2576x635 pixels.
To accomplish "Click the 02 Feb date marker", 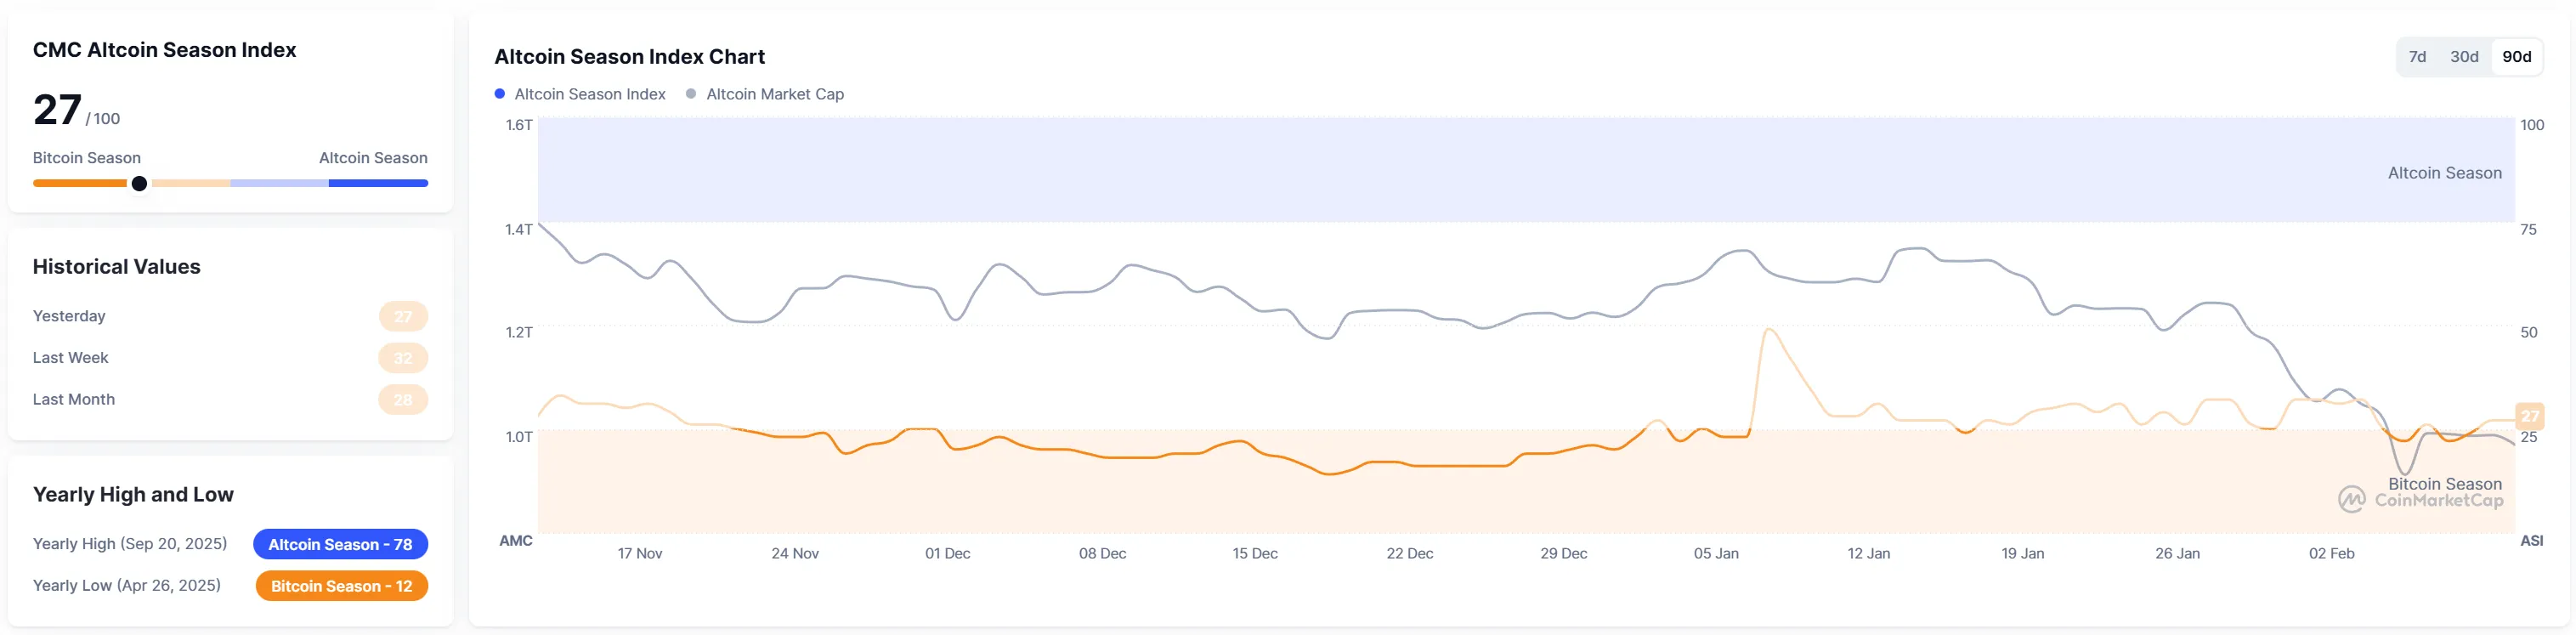I will (x=2331, y=554).
